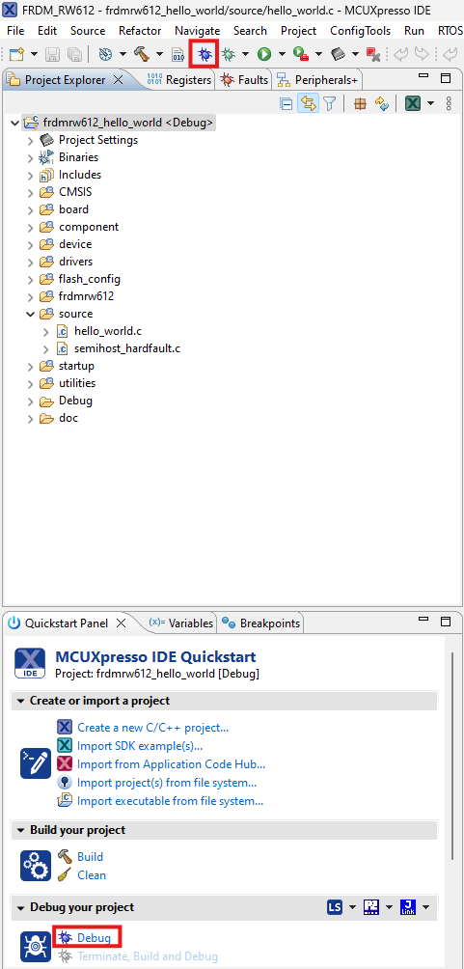Expand the drivers folder in project tree
464x969 pixels.
click(x=31, y=262)
